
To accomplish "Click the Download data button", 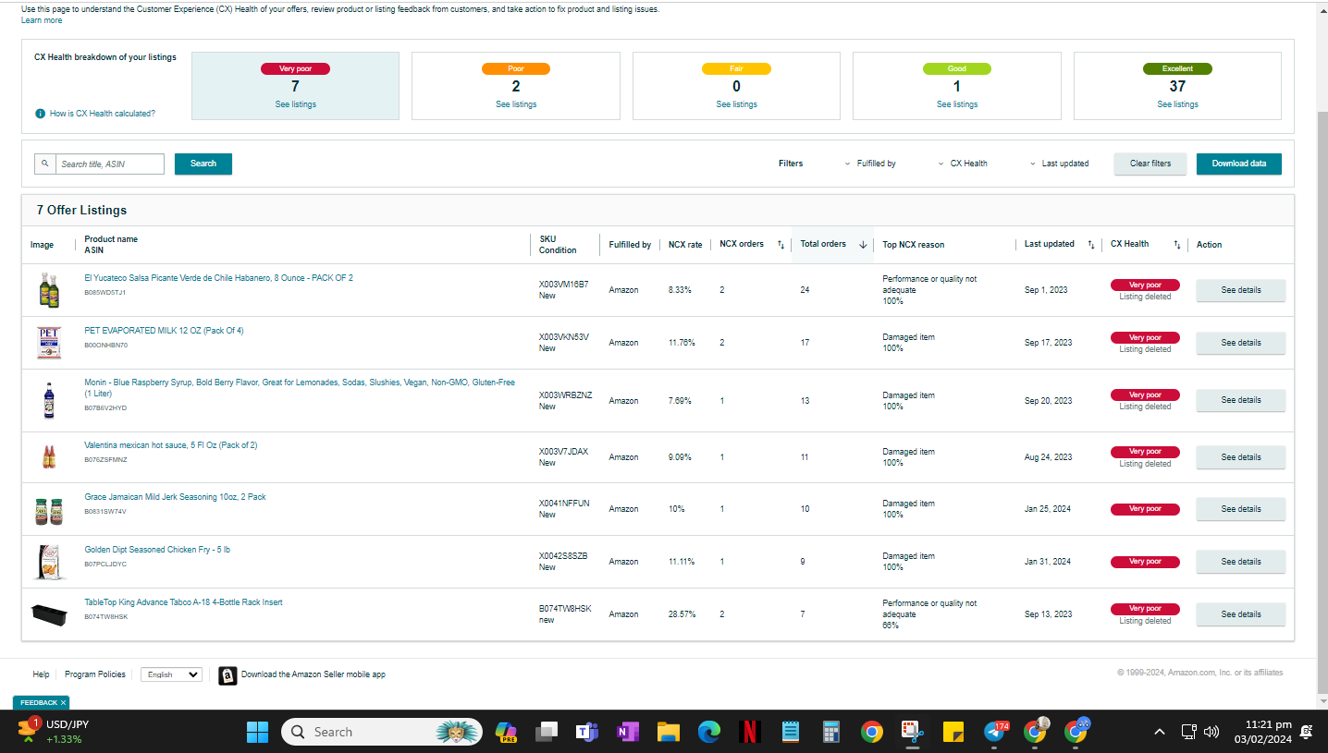I will 1239,164.
